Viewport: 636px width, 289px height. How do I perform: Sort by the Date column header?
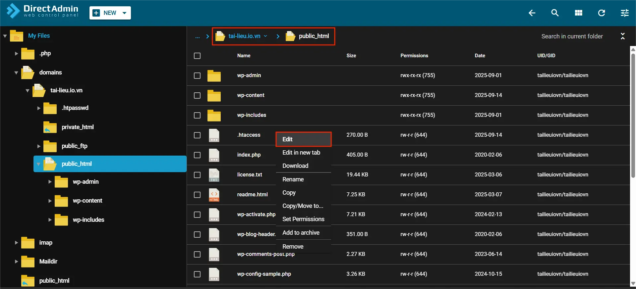click(x=480, y=56)
